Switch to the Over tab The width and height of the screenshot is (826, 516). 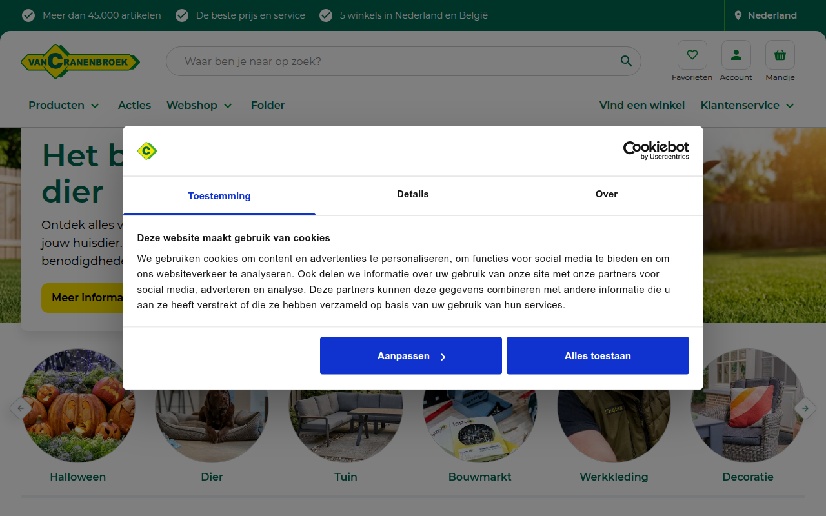coord(607,195)
